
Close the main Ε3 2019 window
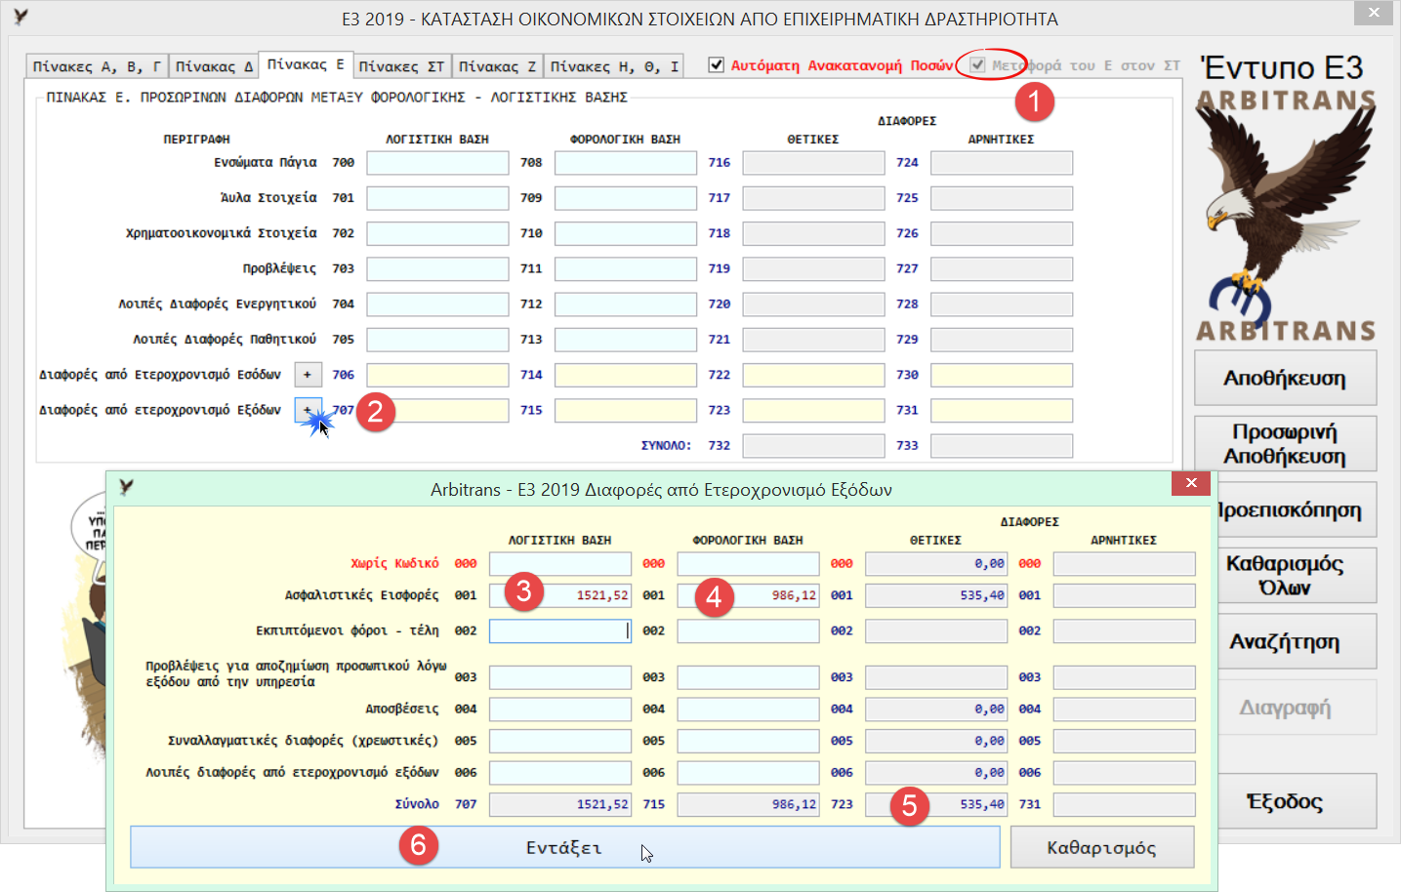coord(1374,13)
